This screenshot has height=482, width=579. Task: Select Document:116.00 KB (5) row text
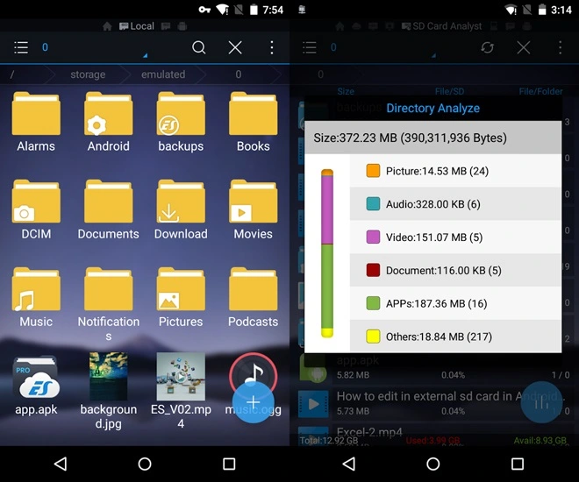[x=444, y=270]
